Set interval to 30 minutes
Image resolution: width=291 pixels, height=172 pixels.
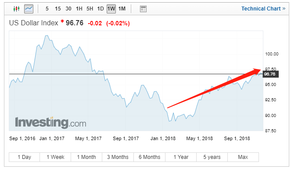[x=68, y=9]
